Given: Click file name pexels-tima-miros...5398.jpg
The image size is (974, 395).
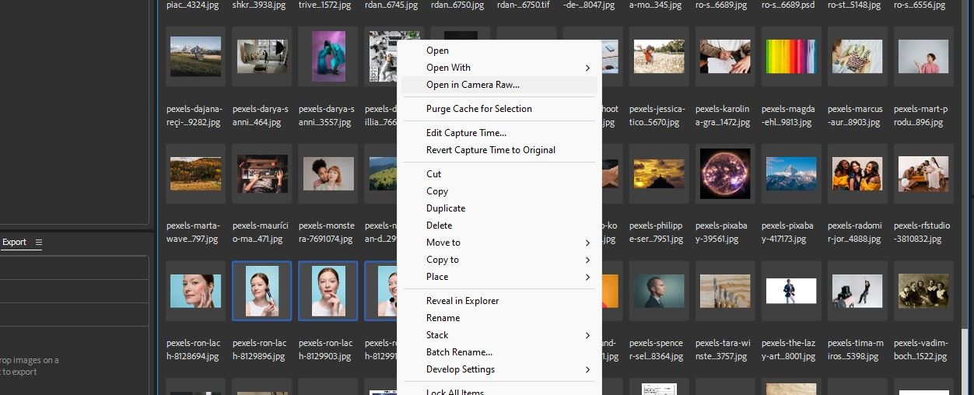Looking at the screenshot, I should coord(857,349).
